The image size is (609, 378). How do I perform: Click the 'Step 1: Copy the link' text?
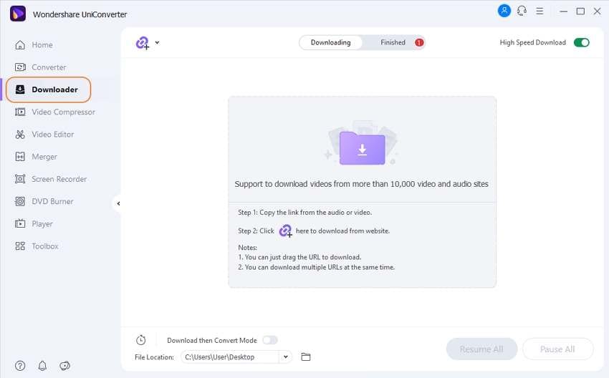click(305, 213)
